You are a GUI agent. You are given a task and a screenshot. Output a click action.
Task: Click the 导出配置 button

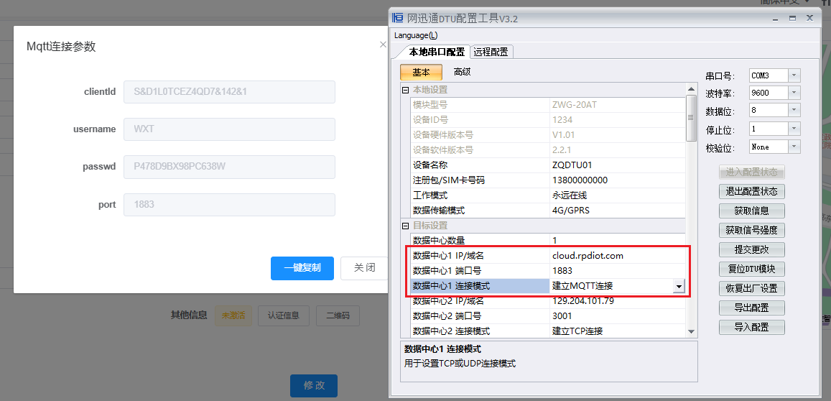click(x=751, y=308)
